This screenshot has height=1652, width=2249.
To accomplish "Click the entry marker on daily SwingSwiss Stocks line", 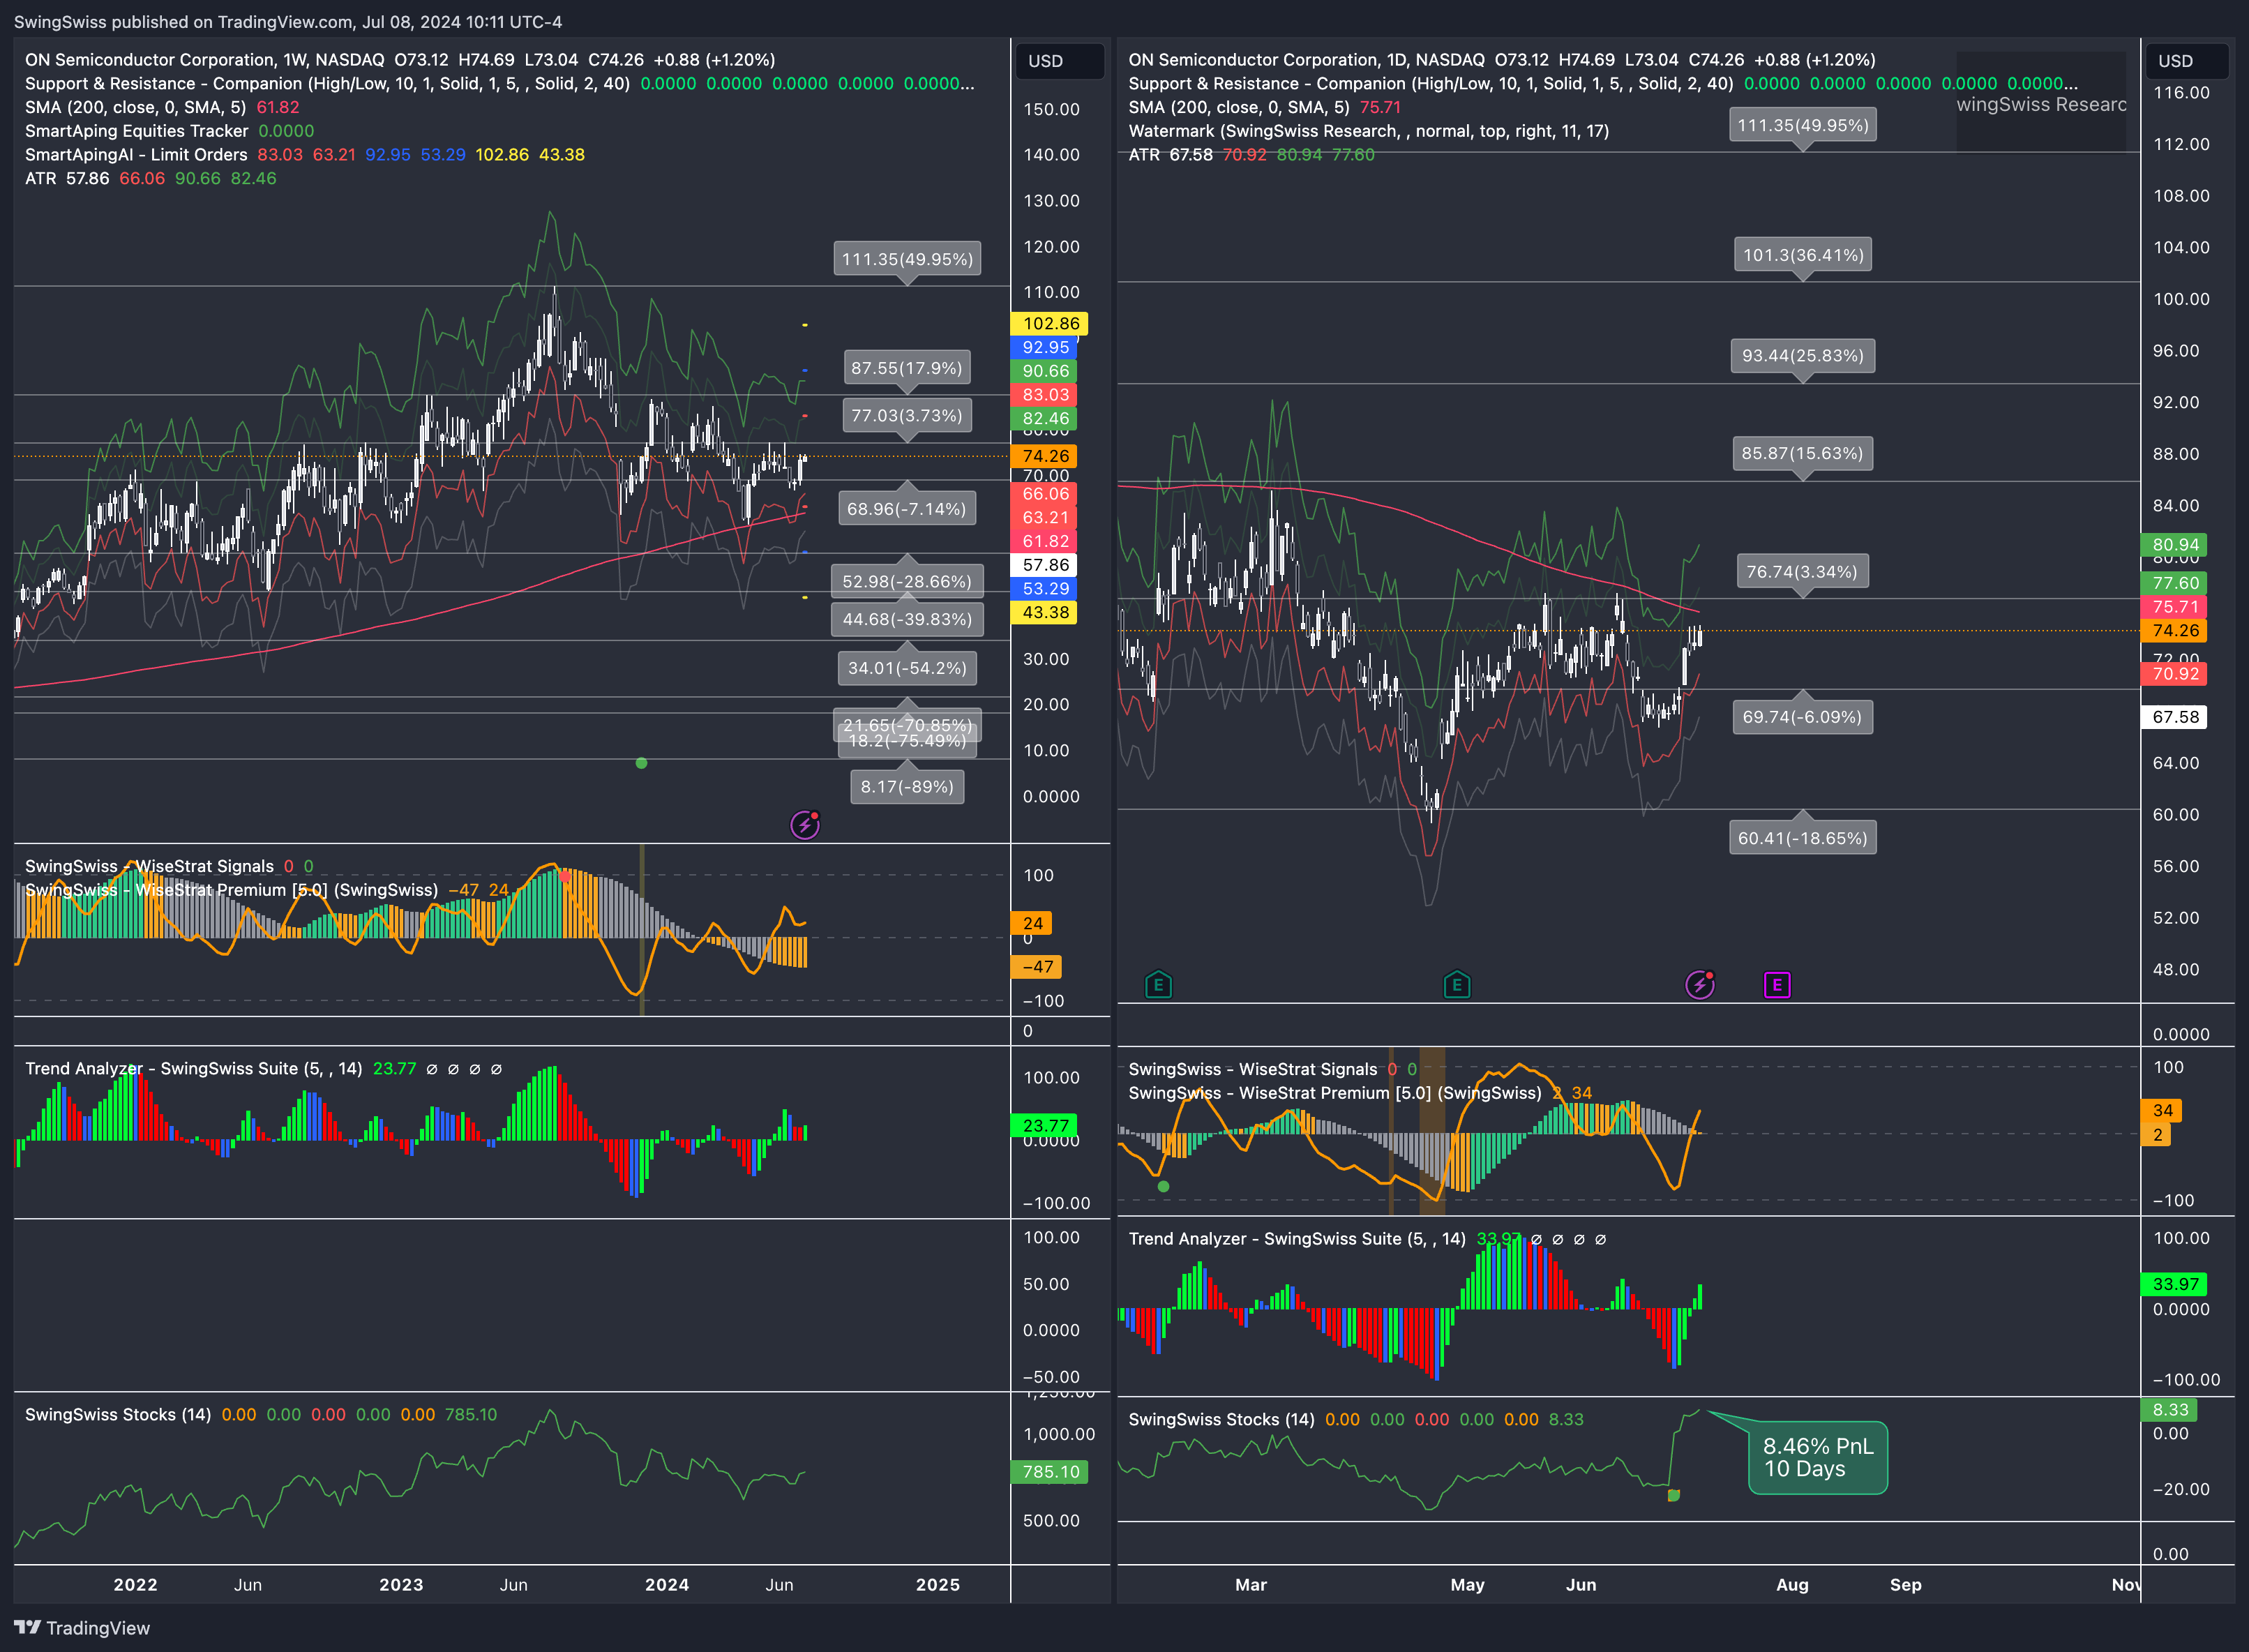I will (1674, 1495).
